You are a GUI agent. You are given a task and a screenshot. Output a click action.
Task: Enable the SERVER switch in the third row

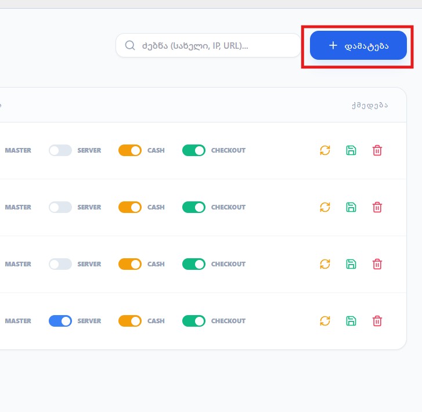click(x=60, y=264)
